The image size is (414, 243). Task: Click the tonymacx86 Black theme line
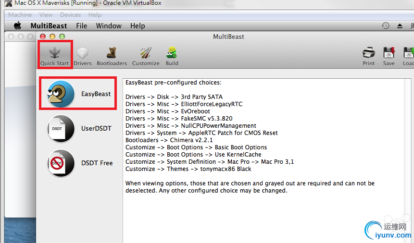click(188, 169)
